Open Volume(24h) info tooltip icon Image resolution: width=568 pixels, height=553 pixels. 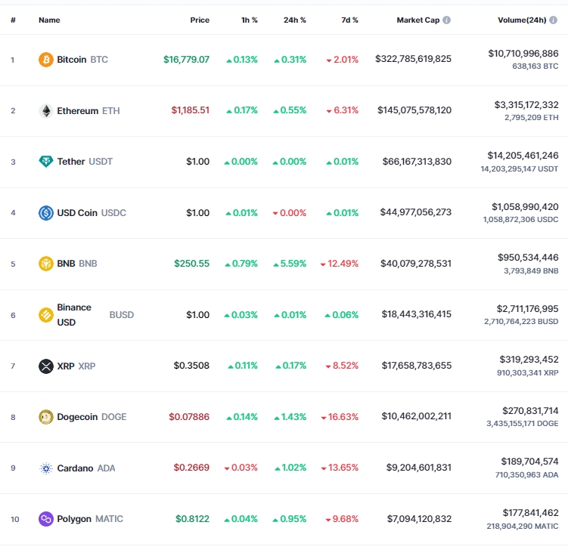coord(553,20)
